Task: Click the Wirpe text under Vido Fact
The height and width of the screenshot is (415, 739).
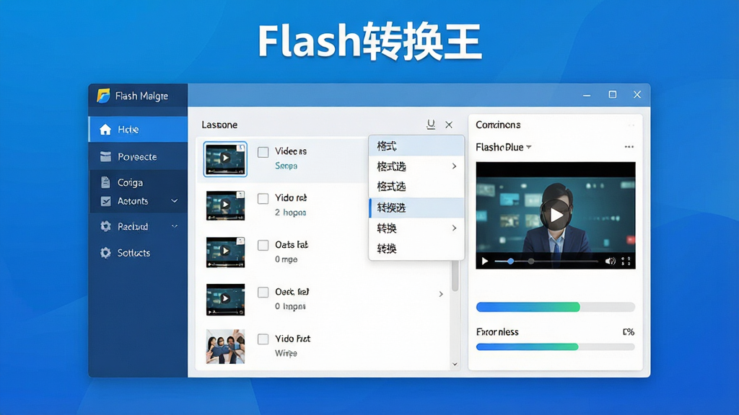Action: (x=286, y=353)
